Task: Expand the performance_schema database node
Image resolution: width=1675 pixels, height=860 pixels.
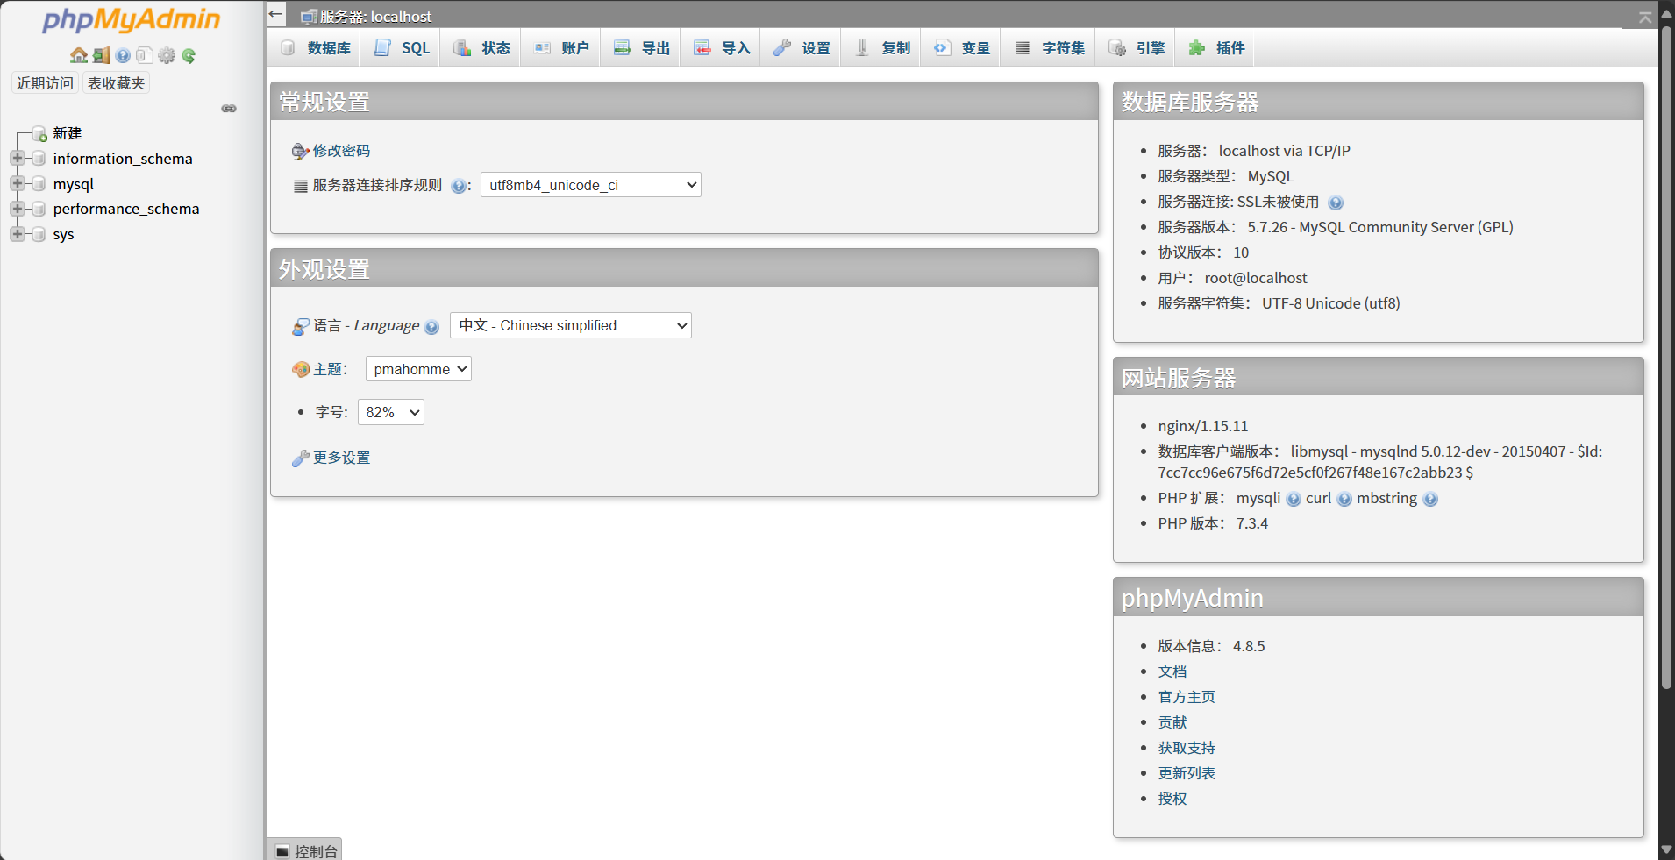Action: (x=17, y=209)
